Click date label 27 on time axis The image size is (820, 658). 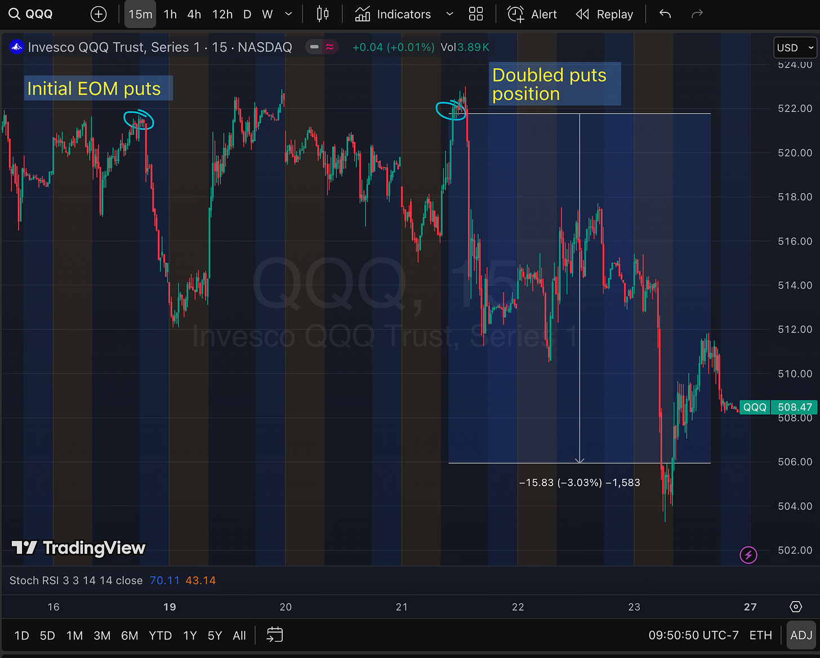(x=750, y=607)
